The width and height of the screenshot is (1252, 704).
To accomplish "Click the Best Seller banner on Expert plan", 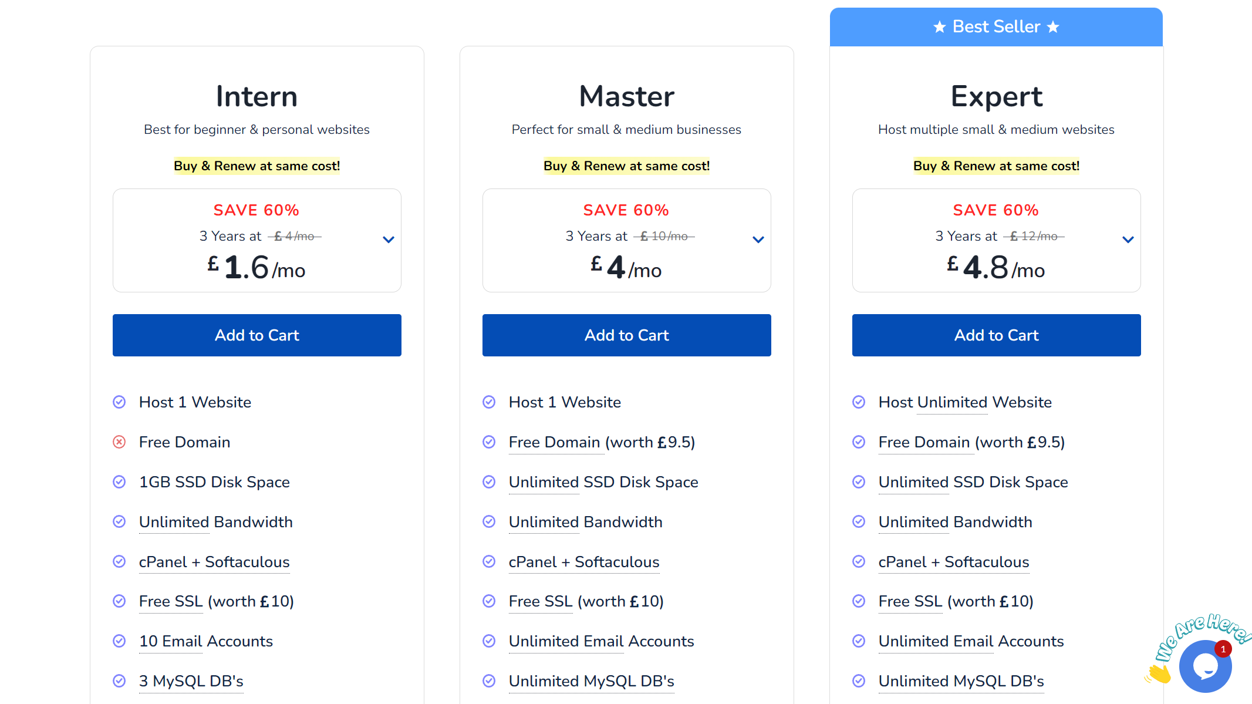I will tap(996, 27).
